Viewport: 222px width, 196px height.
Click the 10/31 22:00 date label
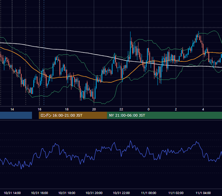click(121, 193)
